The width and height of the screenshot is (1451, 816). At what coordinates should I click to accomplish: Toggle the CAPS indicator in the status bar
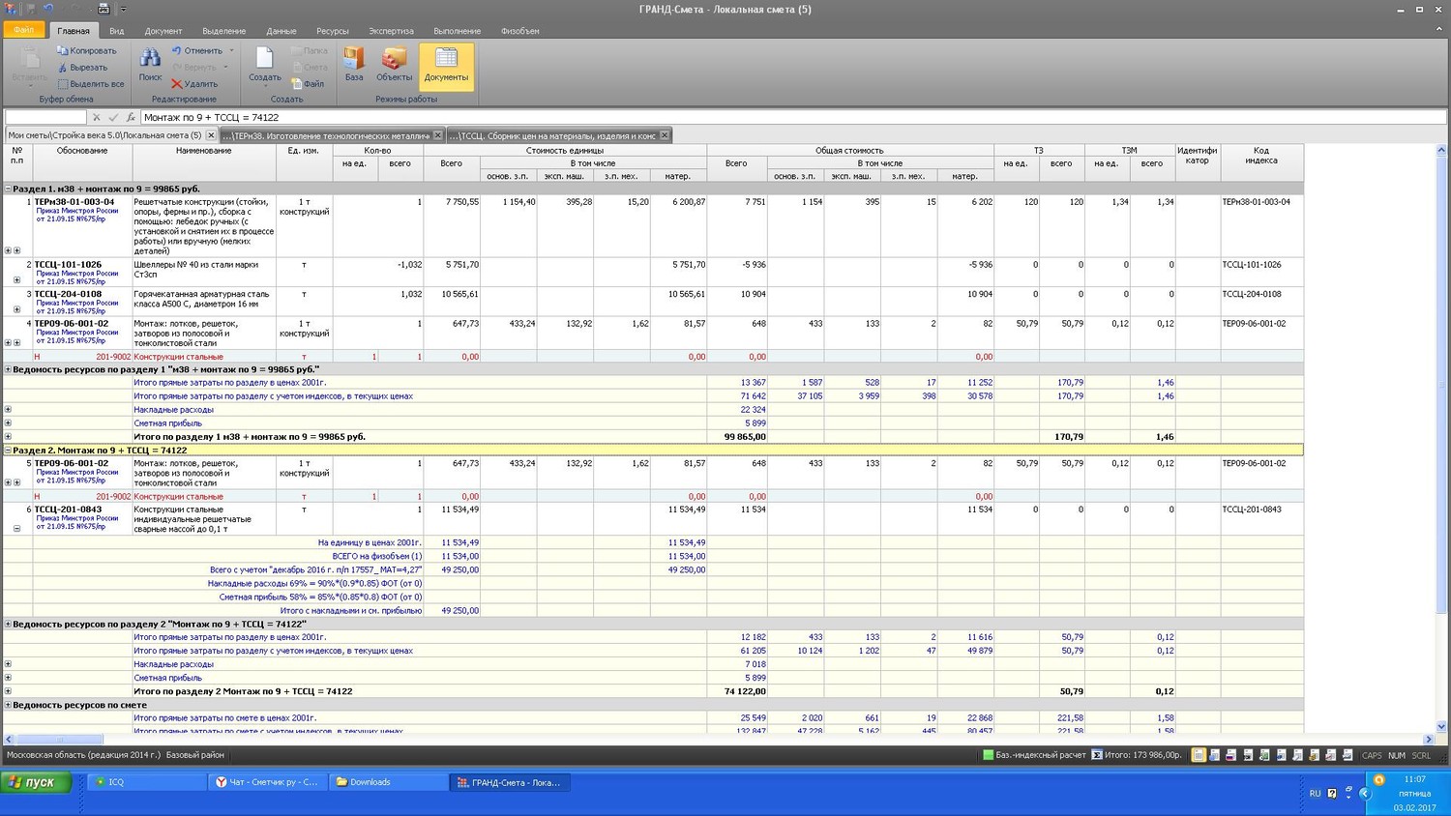(x=1372, y=755)
